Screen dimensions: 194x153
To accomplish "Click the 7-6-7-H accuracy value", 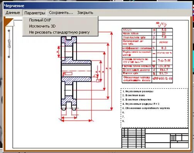I will click(164, 61).
